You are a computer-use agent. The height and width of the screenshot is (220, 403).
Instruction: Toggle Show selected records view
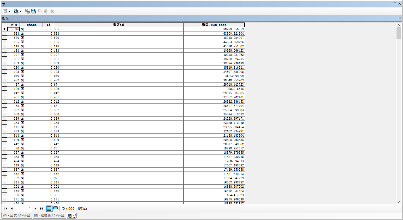(x=56, y=208)
